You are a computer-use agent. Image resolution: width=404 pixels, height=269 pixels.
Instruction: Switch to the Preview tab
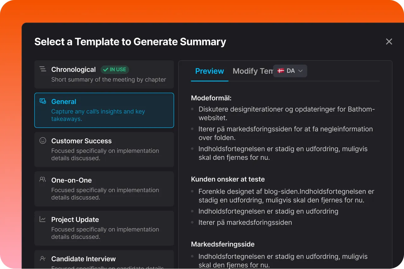(x=210, y=71)
